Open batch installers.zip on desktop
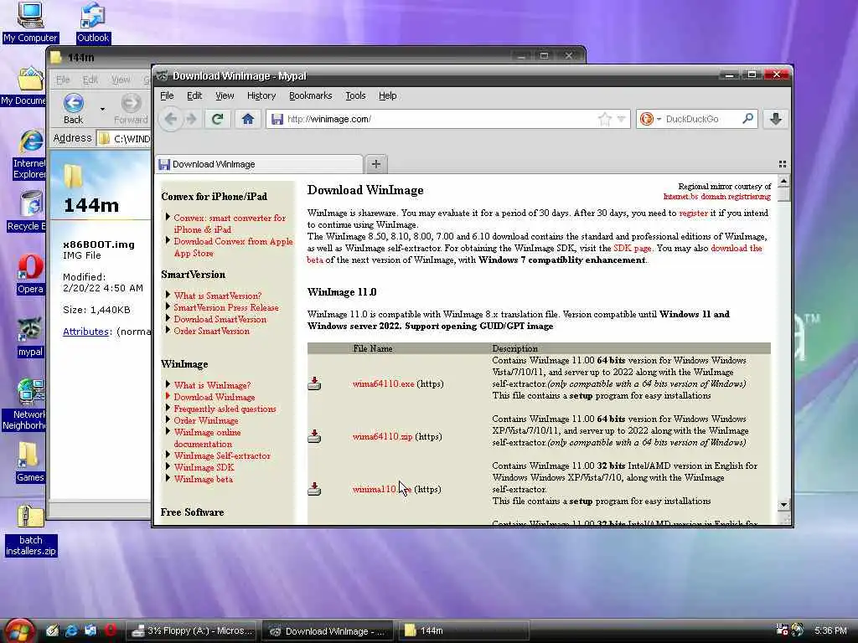The image size is (858, 643). (x=31, y=530)
